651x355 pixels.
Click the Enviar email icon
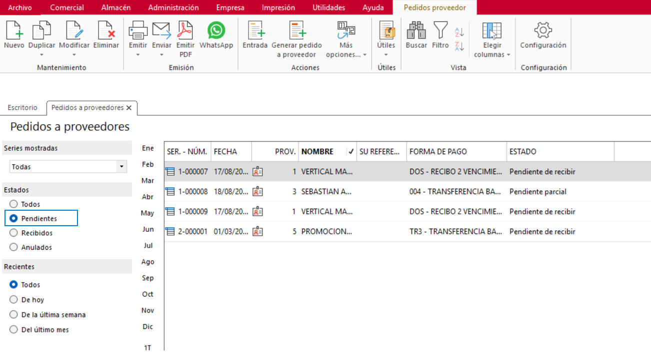(x=161, y=30)
